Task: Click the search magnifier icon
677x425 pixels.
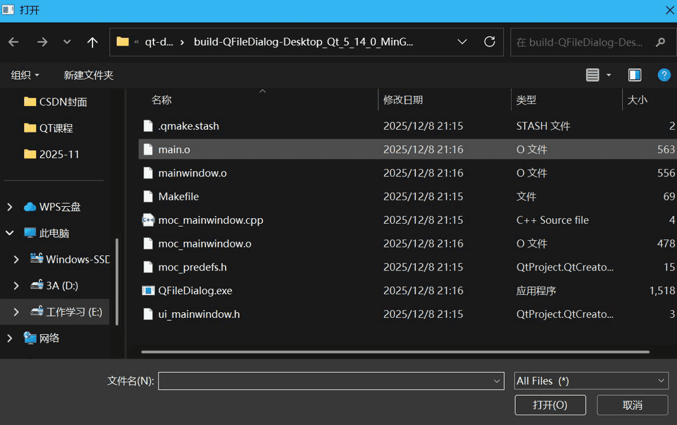Action: [x=660, y=42]
